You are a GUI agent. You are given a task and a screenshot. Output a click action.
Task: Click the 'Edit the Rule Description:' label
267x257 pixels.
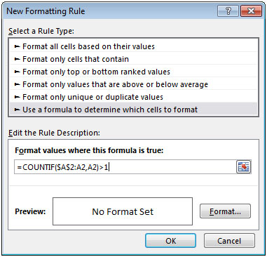click(54, 133)
